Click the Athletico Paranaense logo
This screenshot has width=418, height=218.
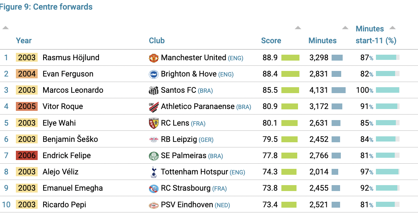pyautogui.click(x=154, y=107)
